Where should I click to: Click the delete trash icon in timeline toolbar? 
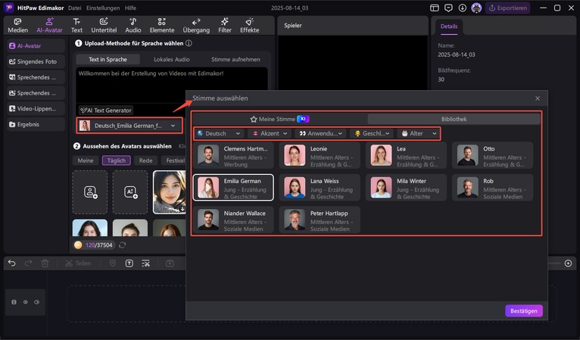tap(45, 263)
